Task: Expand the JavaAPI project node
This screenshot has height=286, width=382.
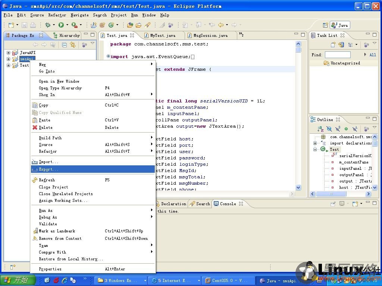Action: coord(8,53)
